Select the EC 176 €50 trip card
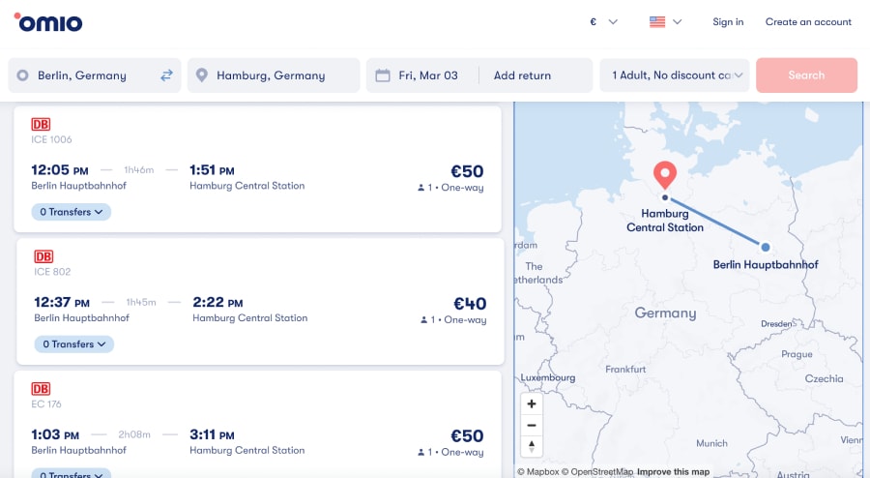The width and height of the screenshot is (870, 478). [257, 425]
